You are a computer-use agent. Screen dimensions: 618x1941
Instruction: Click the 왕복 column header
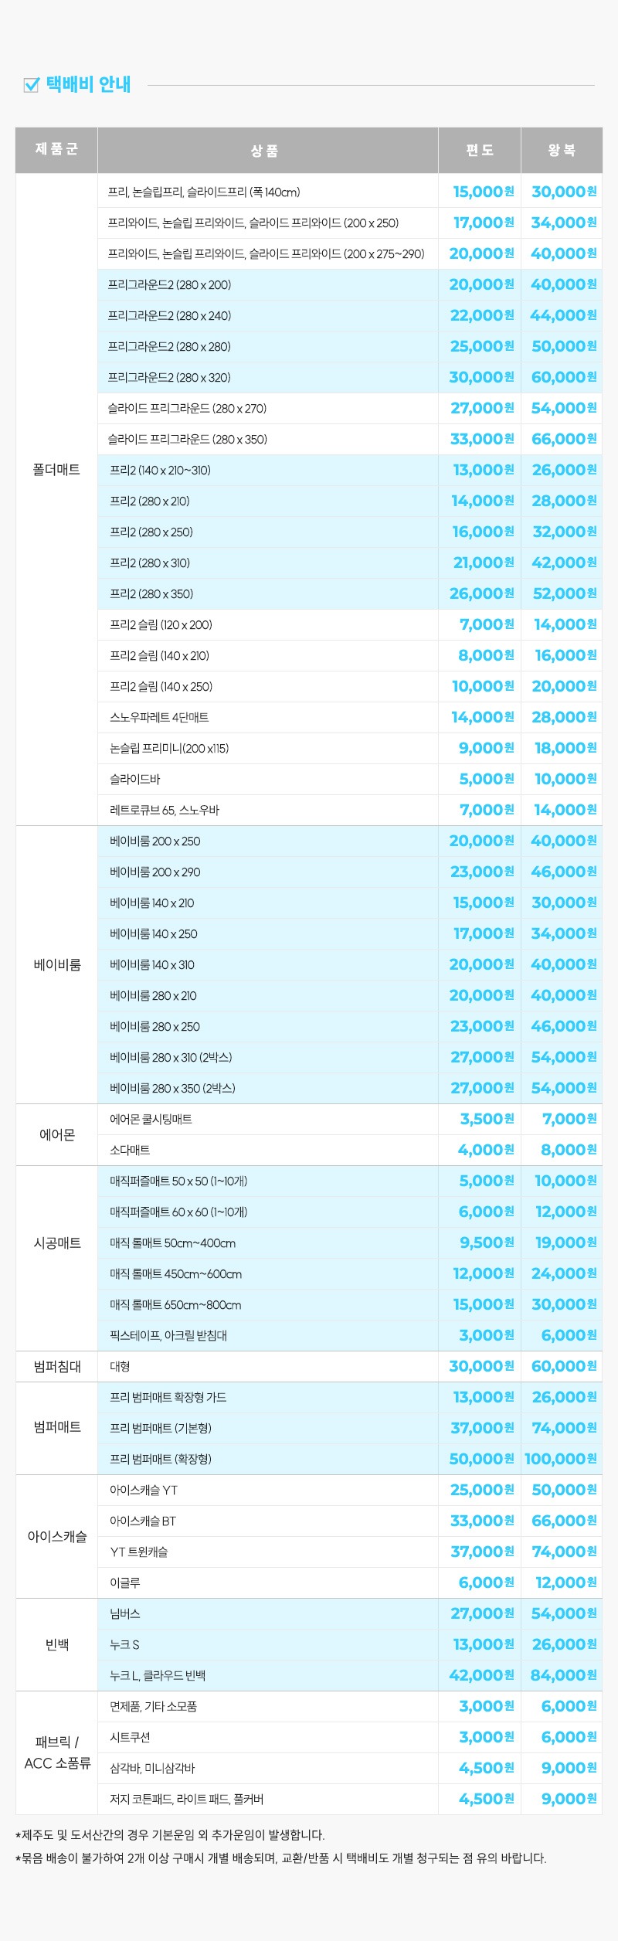point(562,151)
